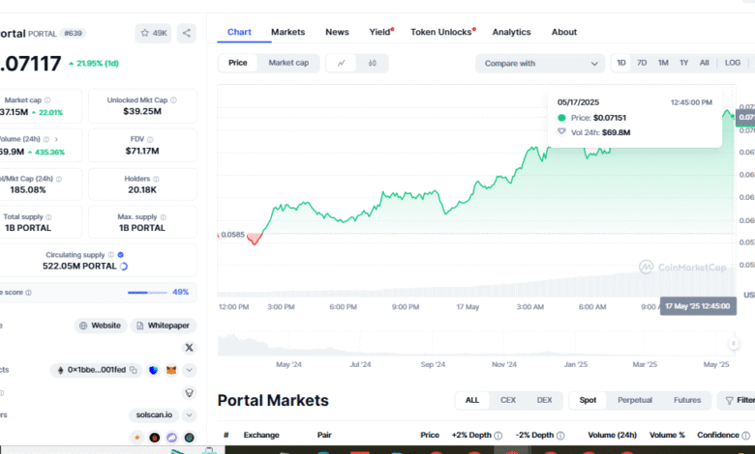Select the 1Y time range
The image size is (755, 454).
[683, 63]
